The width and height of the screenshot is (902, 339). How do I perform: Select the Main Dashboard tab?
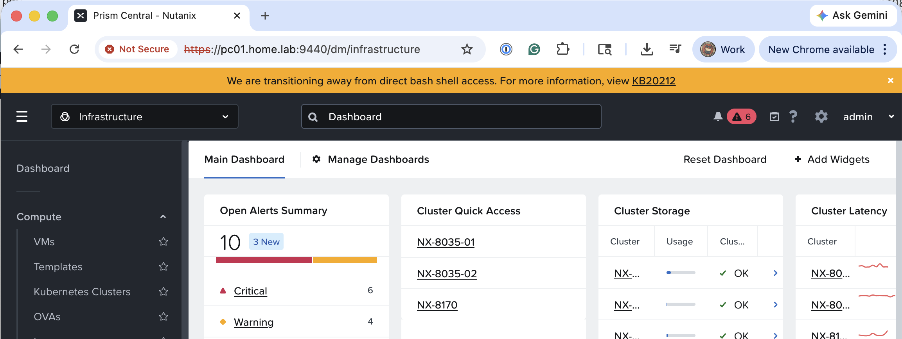244,159
